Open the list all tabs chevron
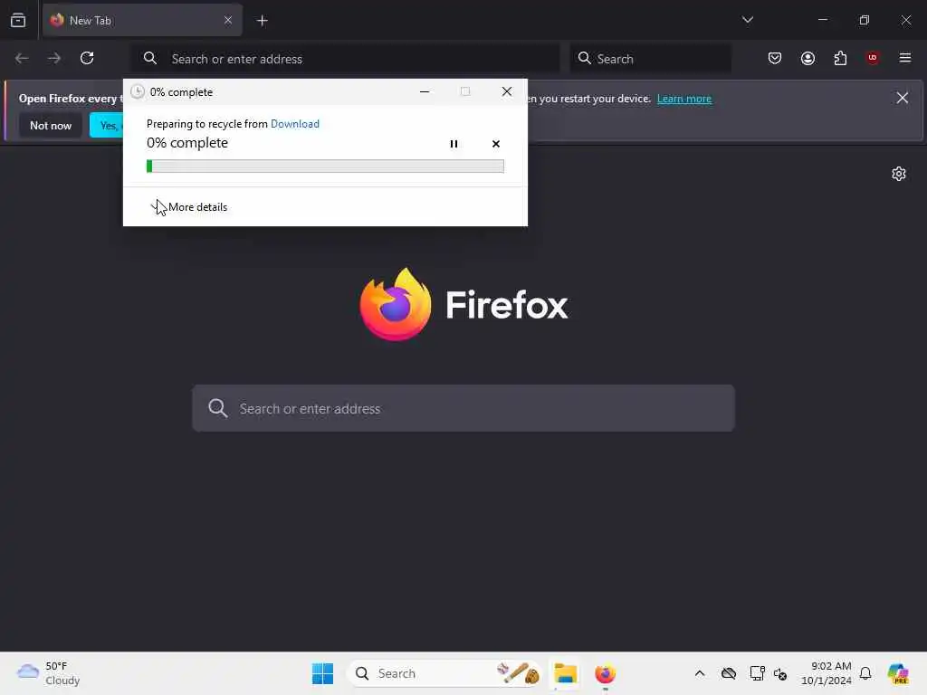The image size is (927, 695). tap(747, 20)
